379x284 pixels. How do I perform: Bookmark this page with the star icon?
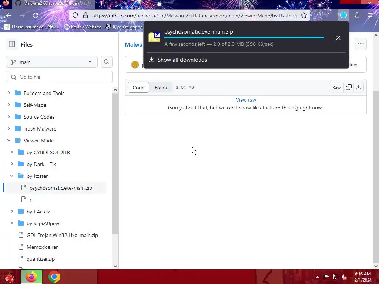pyautogui.click(x=304, y=16)
